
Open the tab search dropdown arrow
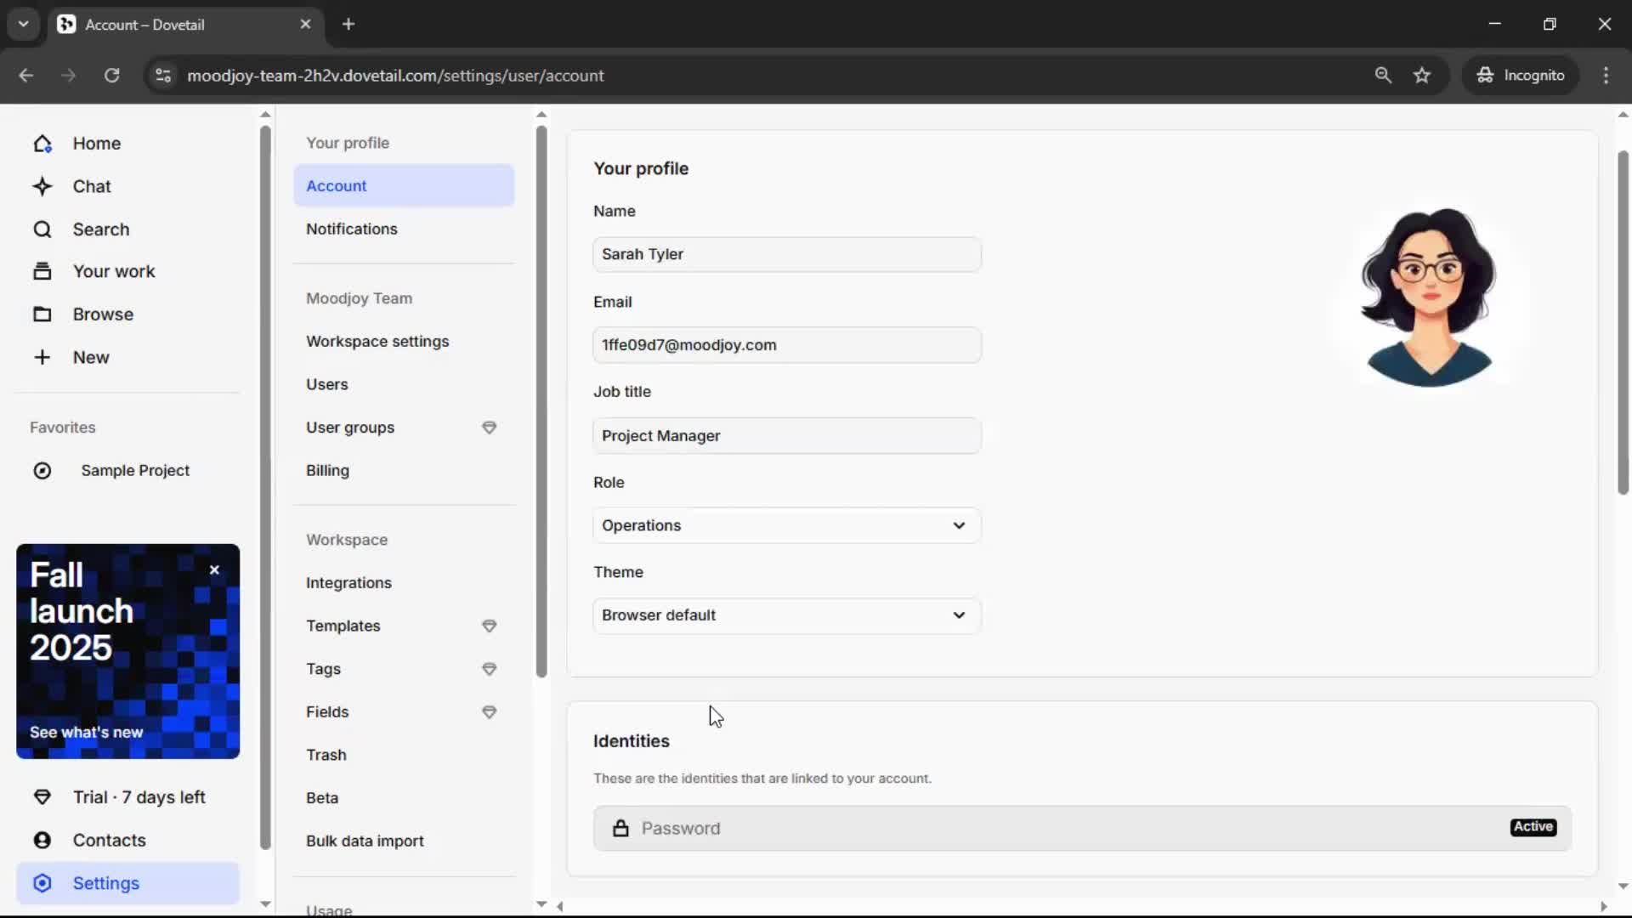click(24, 24)
